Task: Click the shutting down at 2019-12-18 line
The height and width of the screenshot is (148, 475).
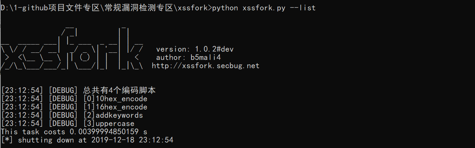Action: [x=87, y=140]
